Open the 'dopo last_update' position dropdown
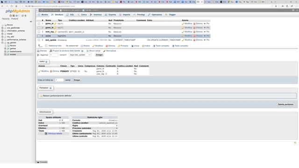 (x=80, y=55)
